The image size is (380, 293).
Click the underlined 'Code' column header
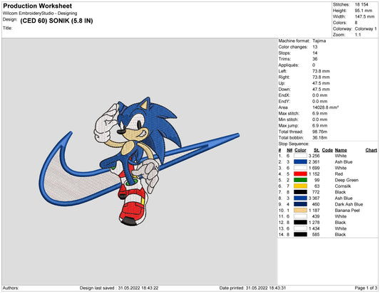tap(327, 150)
